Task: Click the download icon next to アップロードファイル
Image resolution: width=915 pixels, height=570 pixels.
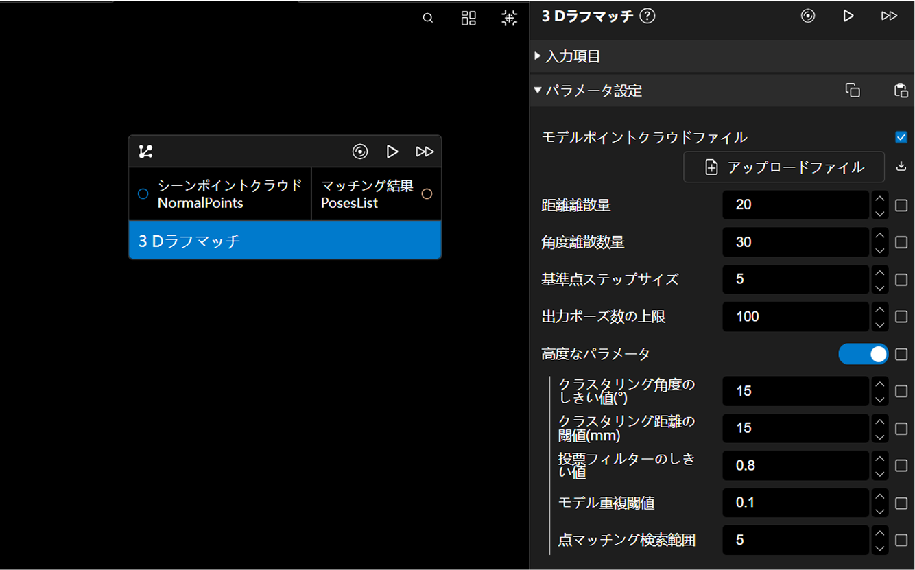Action: coord(901,167)
